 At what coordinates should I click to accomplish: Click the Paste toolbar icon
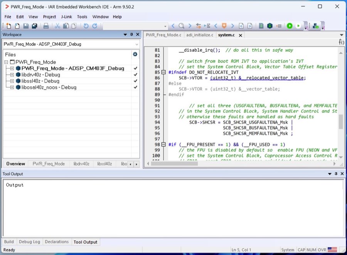(x=74, y=26)
